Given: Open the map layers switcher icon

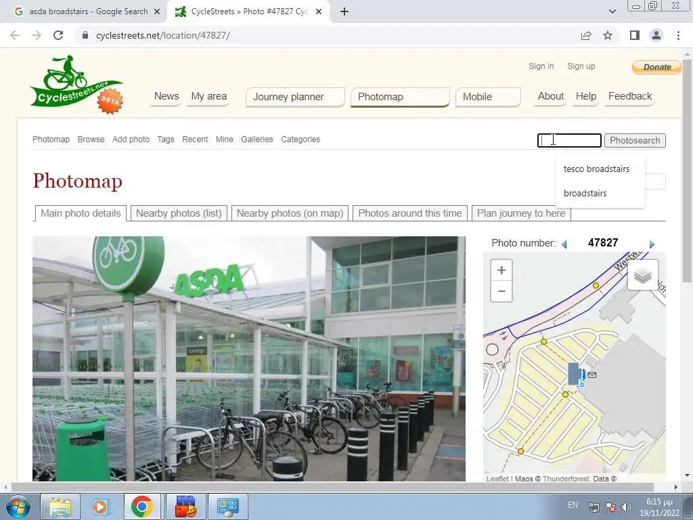Looking at the screenshot, I should coord(643,276).
